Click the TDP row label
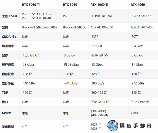The image size is (158, 133). [x=5, y=92]
